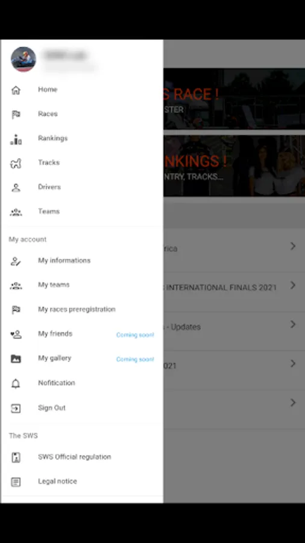Tap the Notification bell icon
The width and height of the screenshot is (305, 543).
point(16,383)
